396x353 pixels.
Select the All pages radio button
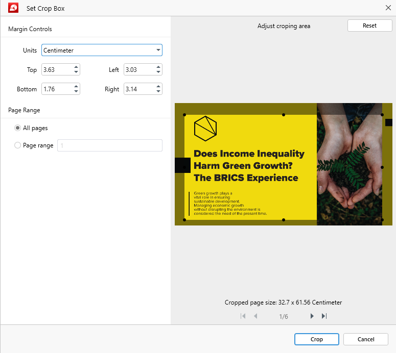(x=17, y=128)
